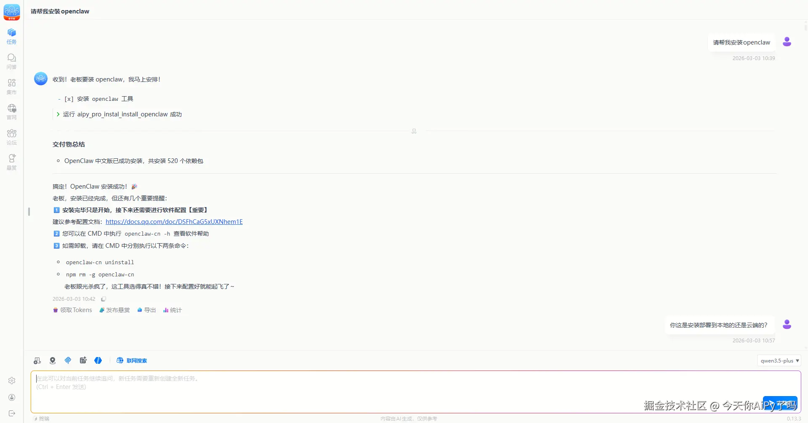Click the blue hexagon toolbar icon
This screenshot has height=423, width=808.
pyautogui.click(x=98, y=360)
